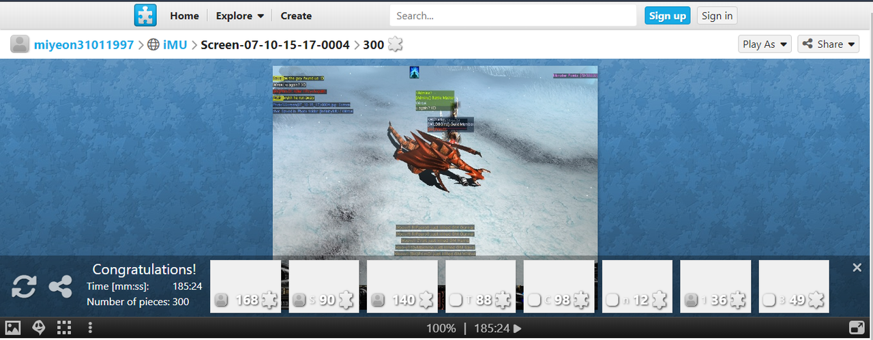The width and height of the screenshot is (873, 340).
Task: Close the Congratulations panel
Action: click(x=857, y=268)
